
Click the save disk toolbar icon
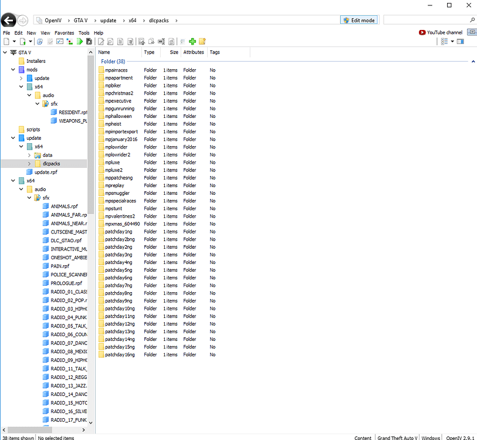point(89,42)
